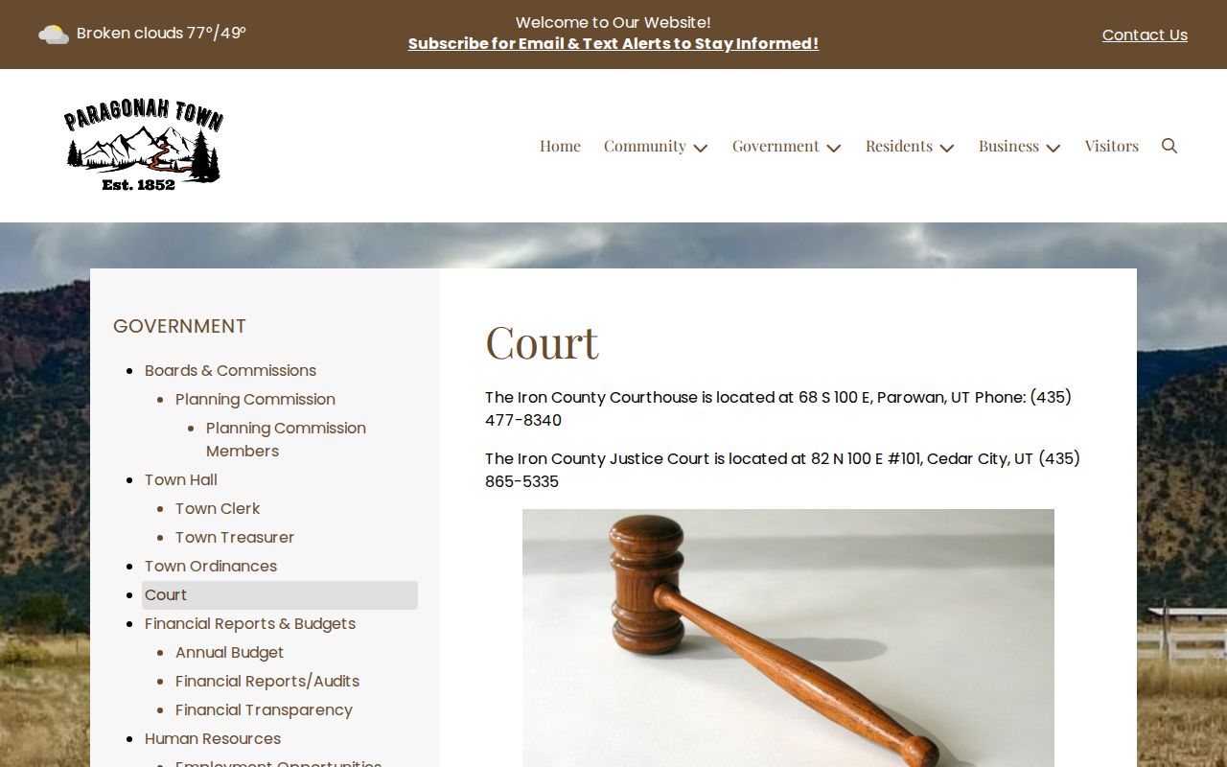Open Human Resources sidebar link
Screen dimensions: 1227x767
(213, 738)
